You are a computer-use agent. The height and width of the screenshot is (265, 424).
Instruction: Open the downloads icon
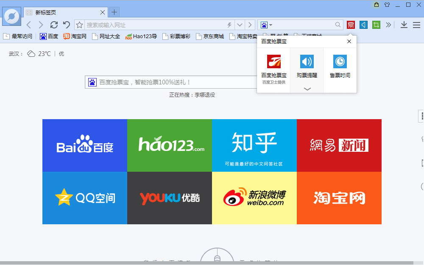[x=404, y=25]
